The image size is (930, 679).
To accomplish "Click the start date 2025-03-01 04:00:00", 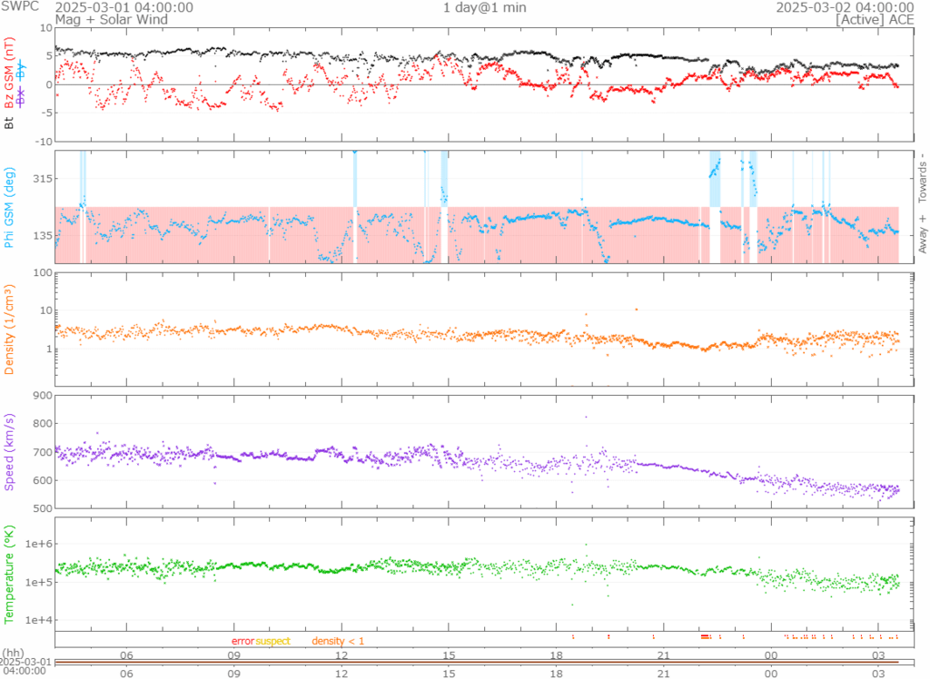I will tap(124, 7).
